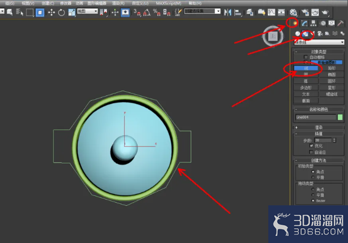This screenshot has height=243, width=348.
Task: Open the Splines type dropdown
Action: [x=319, y=42]
